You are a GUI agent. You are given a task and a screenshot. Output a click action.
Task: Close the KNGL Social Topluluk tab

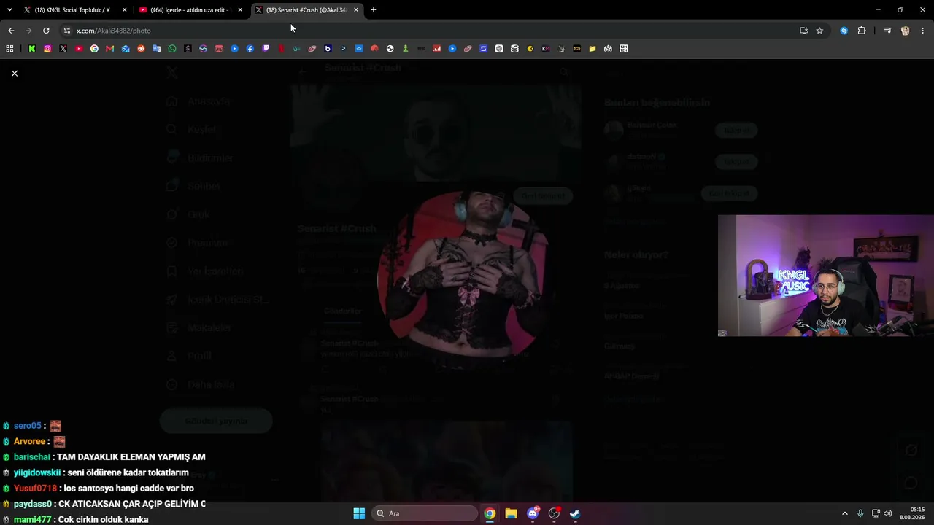[x=125, y=10]
